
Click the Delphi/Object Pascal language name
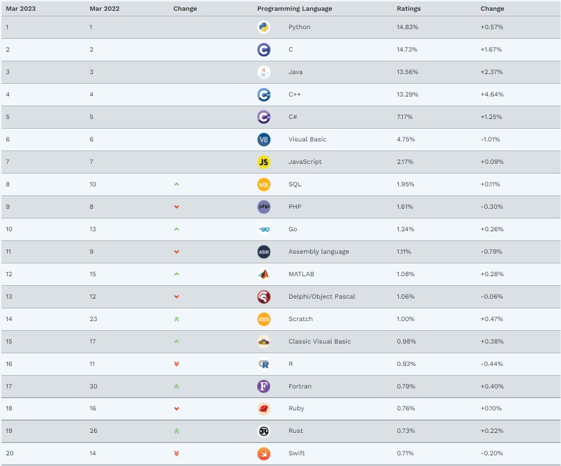coord(322,297)
